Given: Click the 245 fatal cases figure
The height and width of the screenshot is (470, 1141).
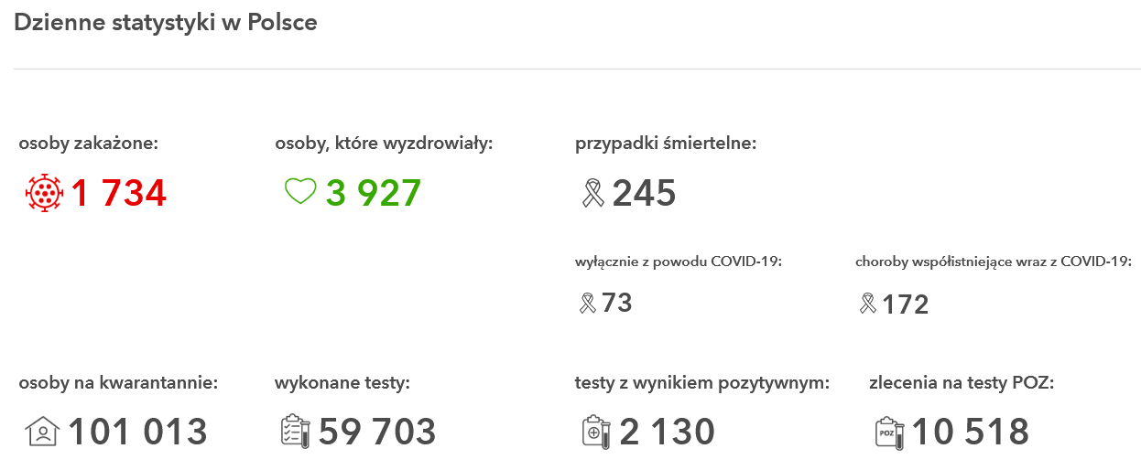Looking at the screenshot, I should [644, 193].
